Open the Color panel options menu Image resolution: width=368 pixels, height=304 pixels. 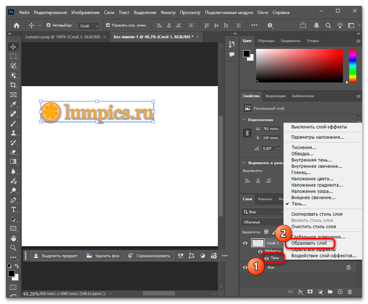pyautogui.click(x=358, y=41)
